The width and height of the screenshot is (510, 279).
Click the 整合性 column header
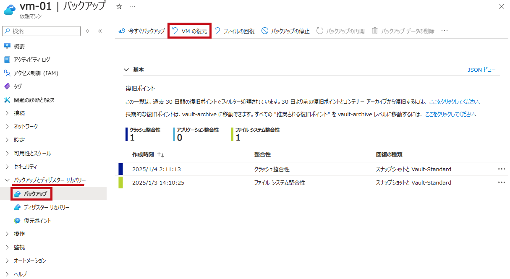pyautogui.click(x=262, y=155)
